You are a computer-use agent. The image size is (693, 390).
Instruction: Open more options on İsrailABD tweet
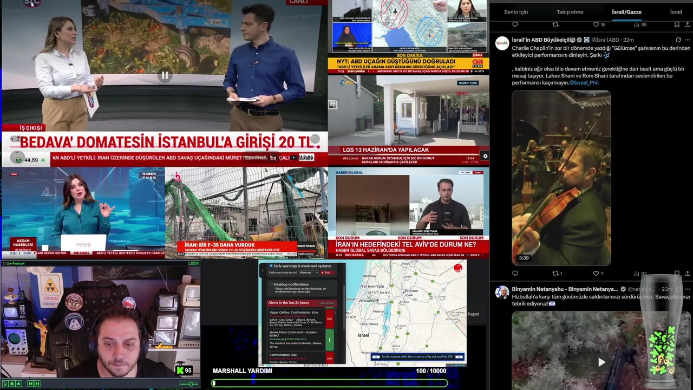pos(688,40)
